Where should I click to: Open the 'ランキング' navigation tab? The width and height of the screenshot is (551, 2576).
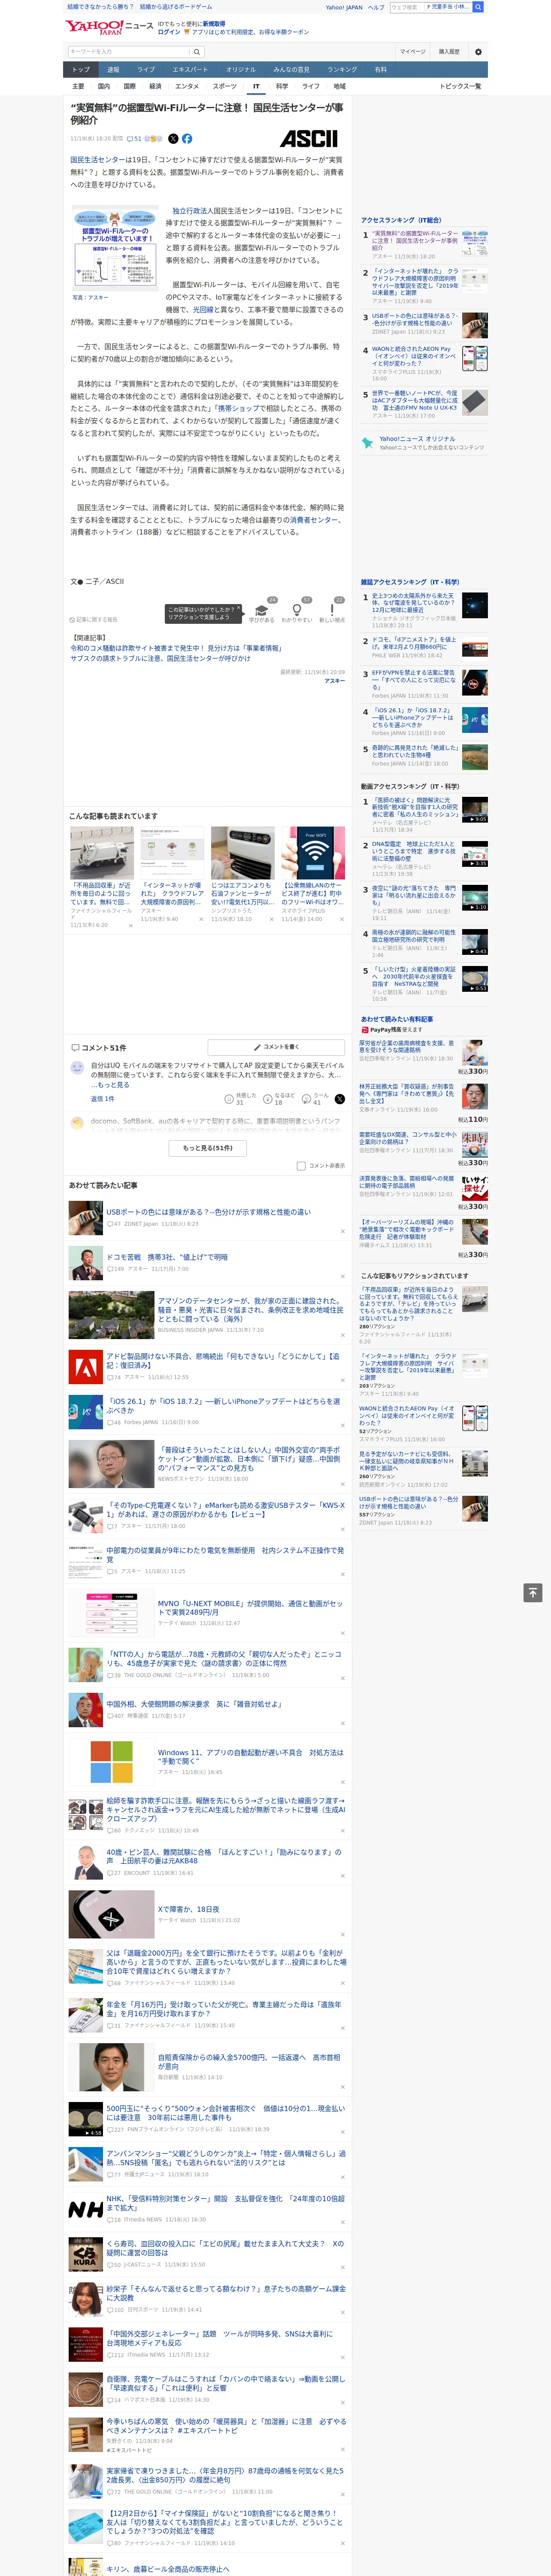tap(342, 69)
